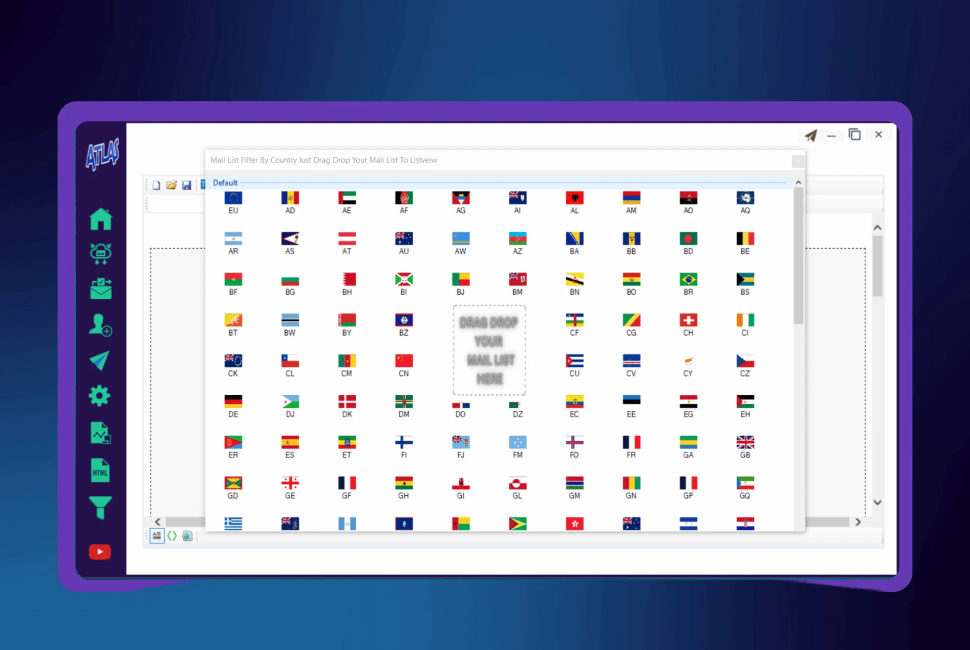The height and width of the screenshot is (650, 970).
Task: Click the flag list vertical scrollbar thumb
Action: tap(798, 255)
